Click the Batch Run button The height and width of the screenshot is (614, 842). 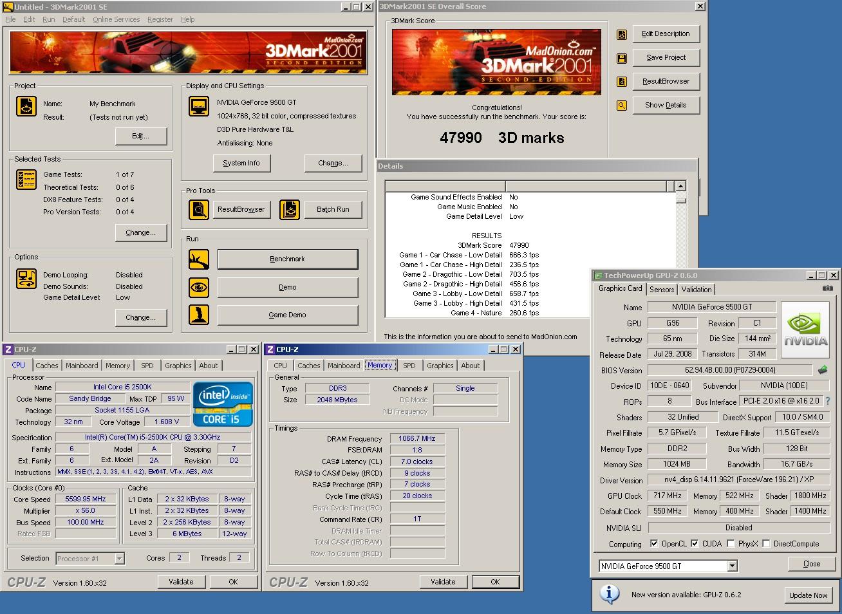tap(333, 210)
